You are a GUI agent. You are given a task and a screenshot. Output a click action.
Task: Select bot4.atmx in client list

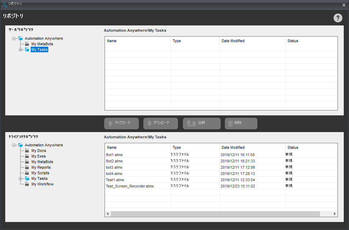114,174
